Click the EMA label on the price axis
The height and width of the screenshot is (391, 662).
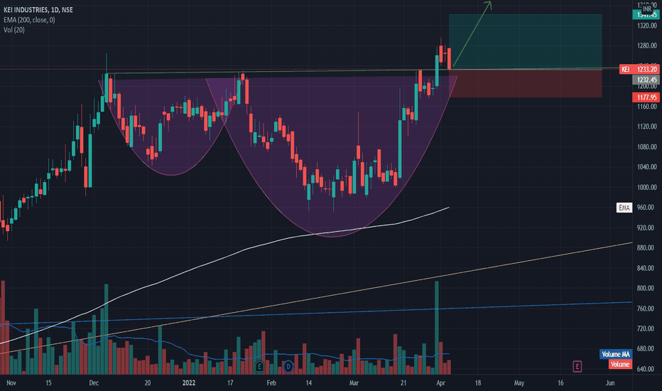[624, 208]
